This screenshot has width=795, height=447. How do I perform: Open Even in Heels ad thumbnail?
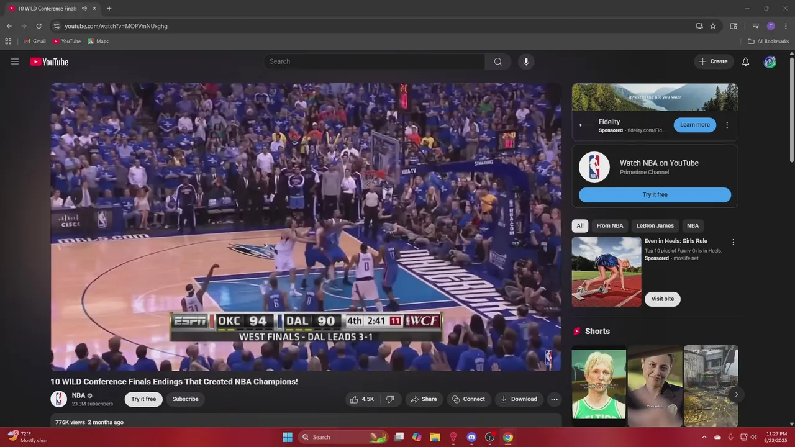[x=606, y=272]
